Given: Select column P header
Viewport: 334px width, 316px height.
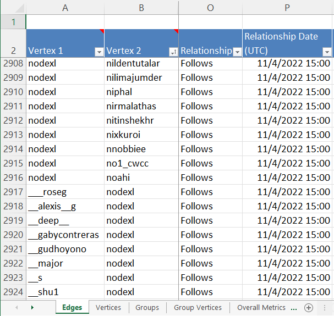Looking at the screenshot, I should (x=287, y=7).
